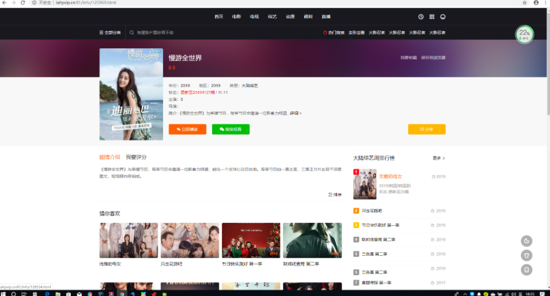Screen dimensions: 550x296
Task: Click the floating skin theme shirt icon
Action: tap(526, 255)
